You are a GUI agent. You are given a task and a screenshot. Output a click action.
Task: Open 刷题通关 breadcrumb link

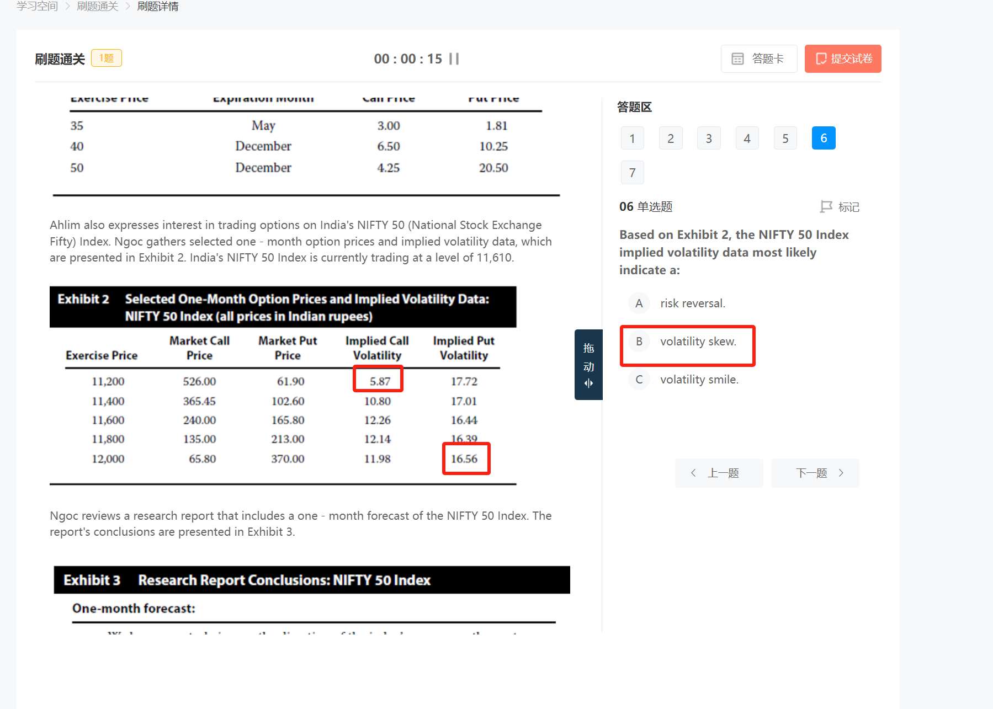pos(98,6)
